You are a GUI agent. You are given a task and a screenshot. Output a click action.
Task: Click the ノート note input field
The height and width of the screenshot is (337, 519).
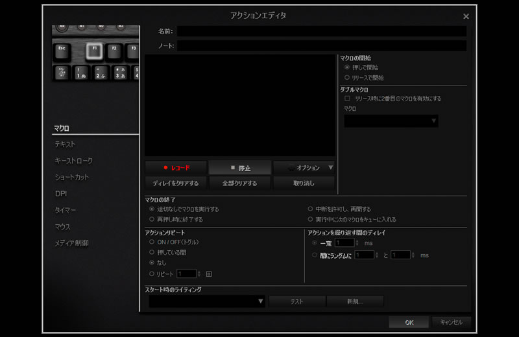tap(322, 45)
